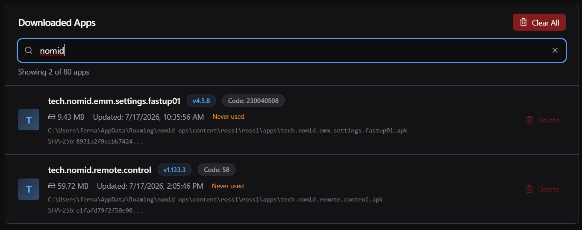Click Never used label for fastup01 app
The height and width of the screenshot is (230, 582).
point(229,117)
